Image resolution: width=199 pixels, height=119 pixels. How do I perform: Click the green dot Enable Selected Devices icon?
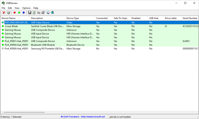19,12
